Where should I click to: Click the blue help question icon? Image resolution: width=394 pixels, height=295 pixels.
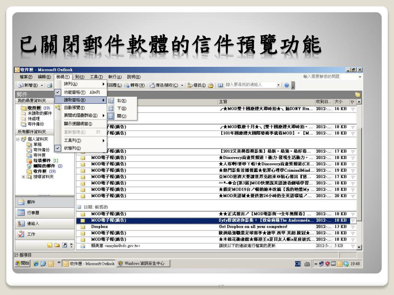(x=286, y=85)
